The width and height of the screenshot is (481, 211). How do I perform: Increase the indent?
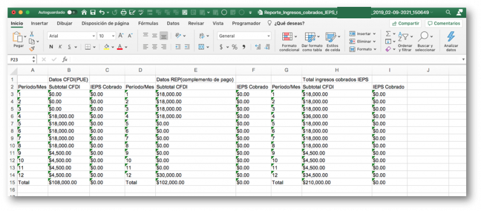(x=187, y=47)
